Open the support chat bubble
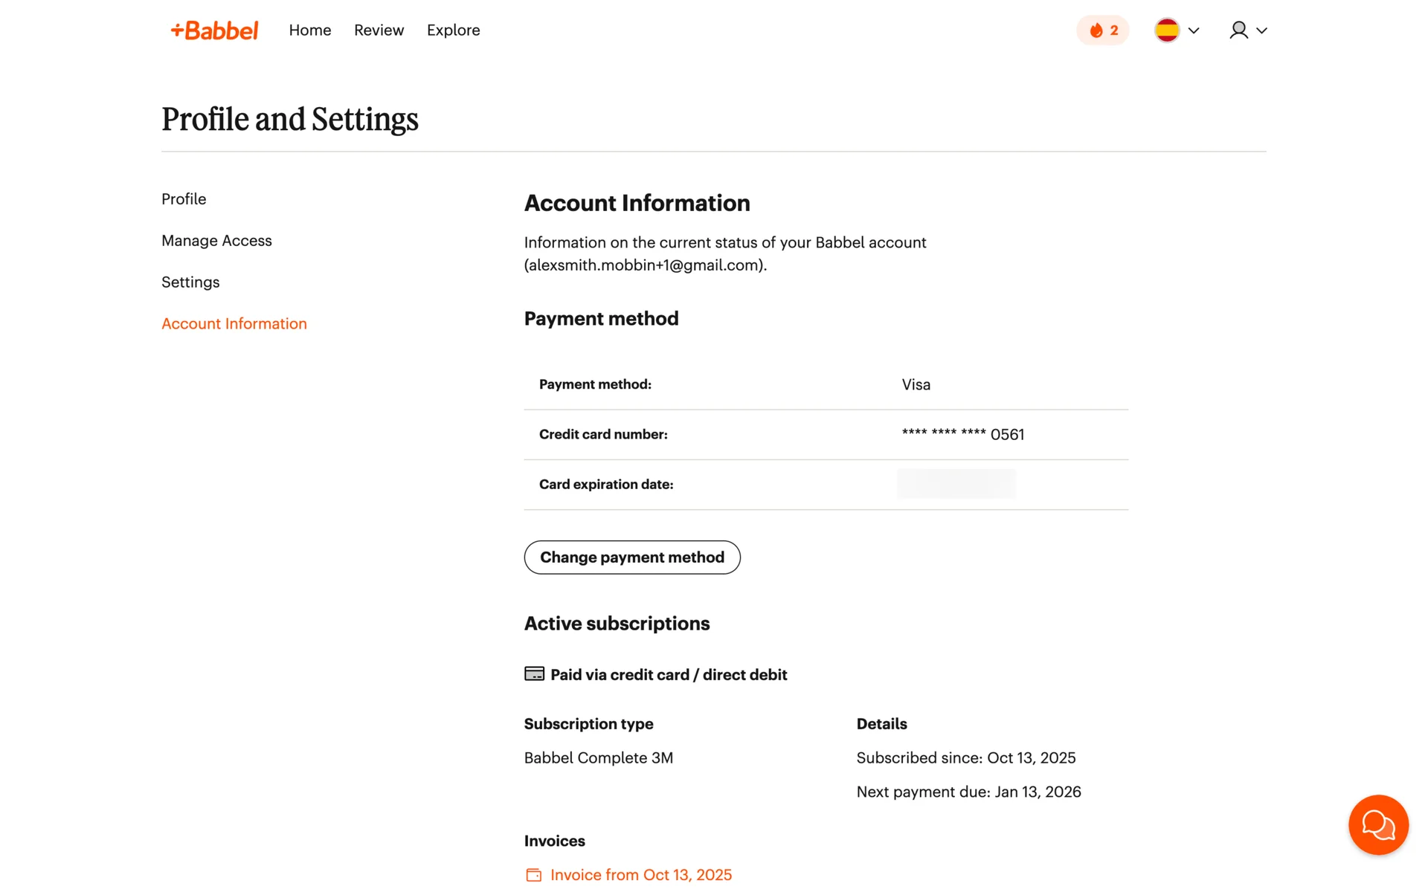 pyautogui.click(x=1377, y=824)
